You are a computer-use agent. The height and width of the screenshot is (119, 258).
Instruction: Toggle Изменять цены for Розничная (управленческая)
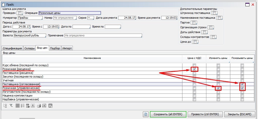coord(218,88)
